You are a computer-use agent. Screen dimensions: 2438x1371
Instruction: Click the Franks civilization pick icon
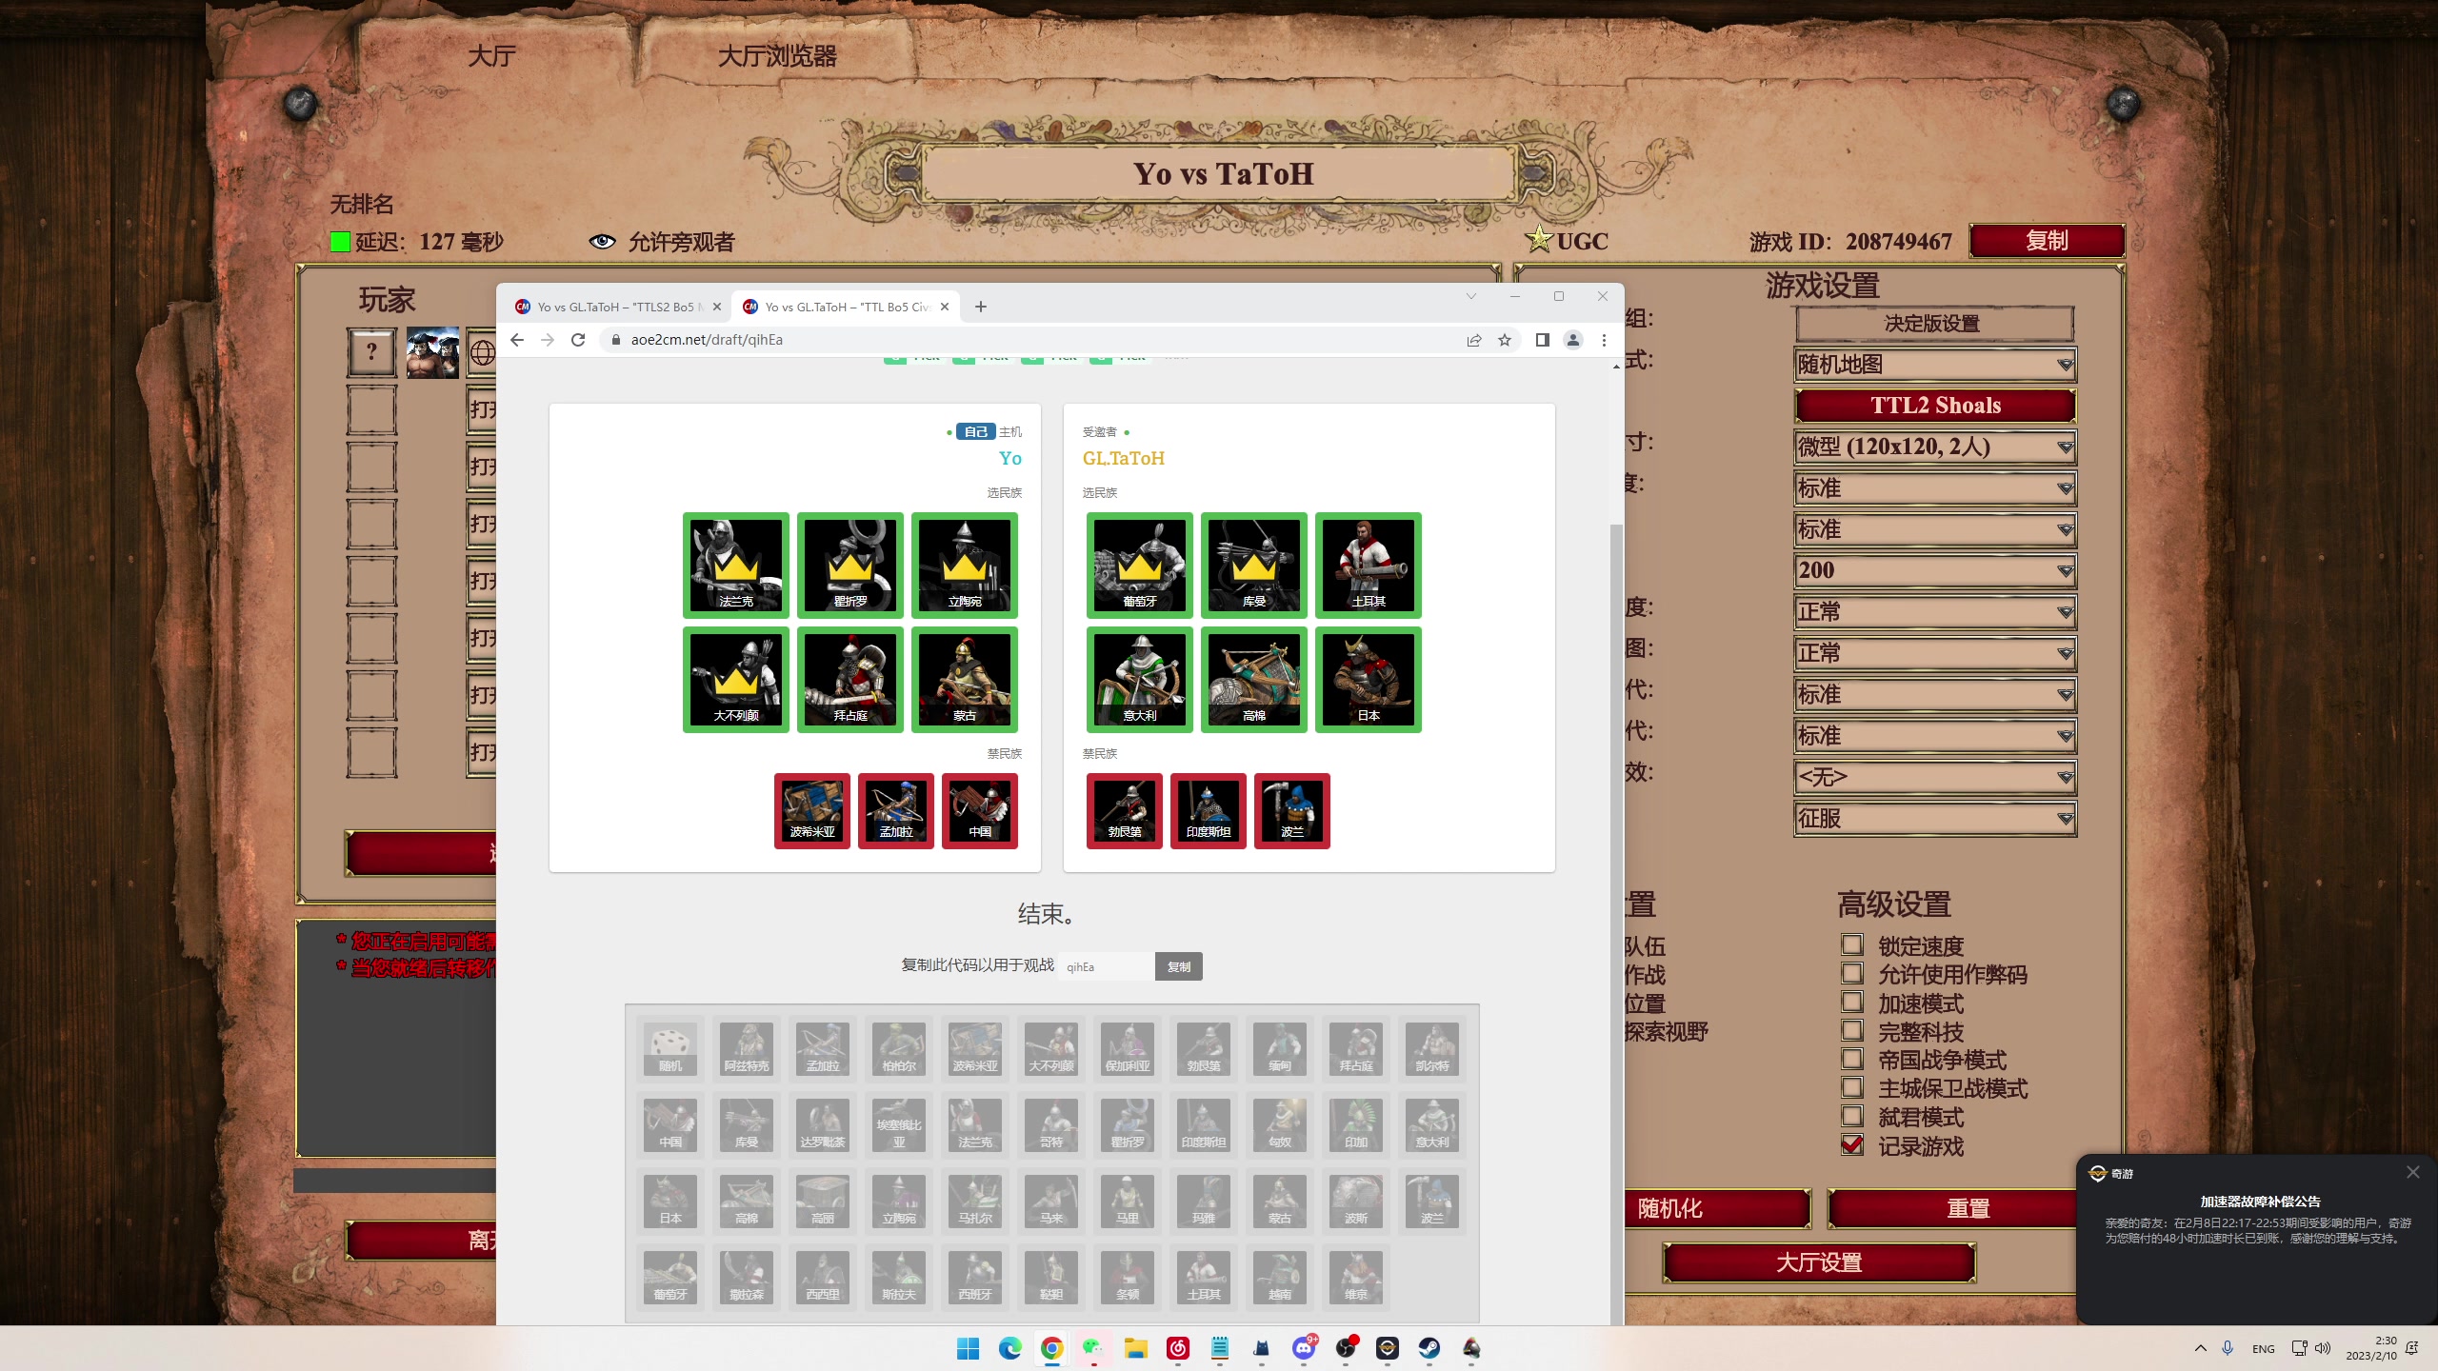(x=735, y=565)
